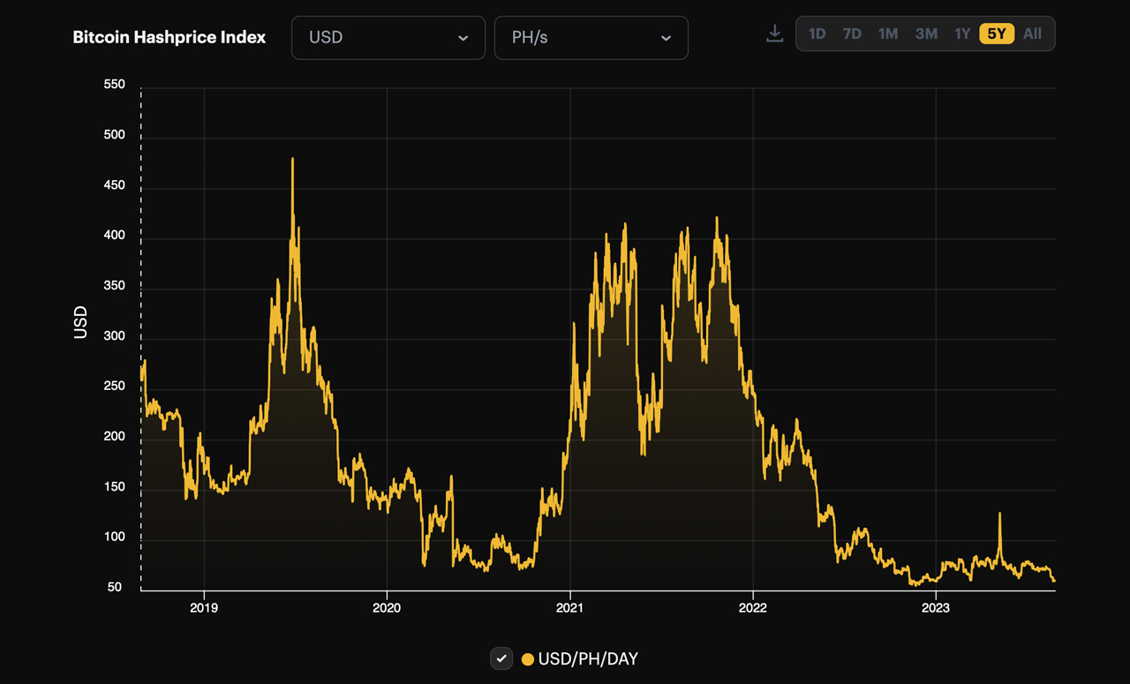Viewport: 1130px width, 684px height.
Task: Click the 350 y-axis value
Action: (x=115, y=286)
